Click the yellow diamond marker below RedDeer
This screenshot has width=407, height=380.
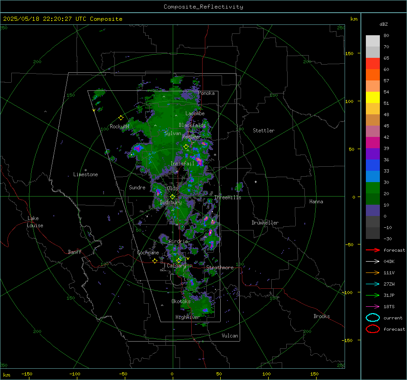point(186,146)
